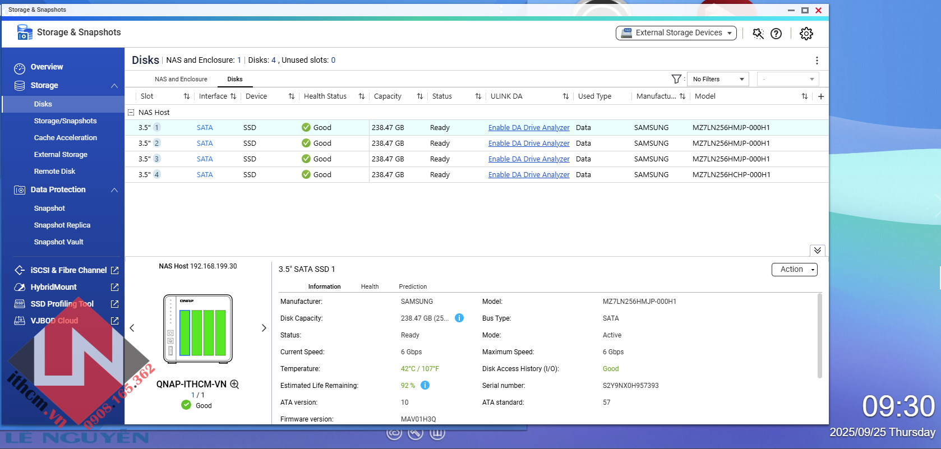Open the global settings gear icon
The height and width of the screenshot is (449, 941).
pyautogui.click(x=806, y=34)
